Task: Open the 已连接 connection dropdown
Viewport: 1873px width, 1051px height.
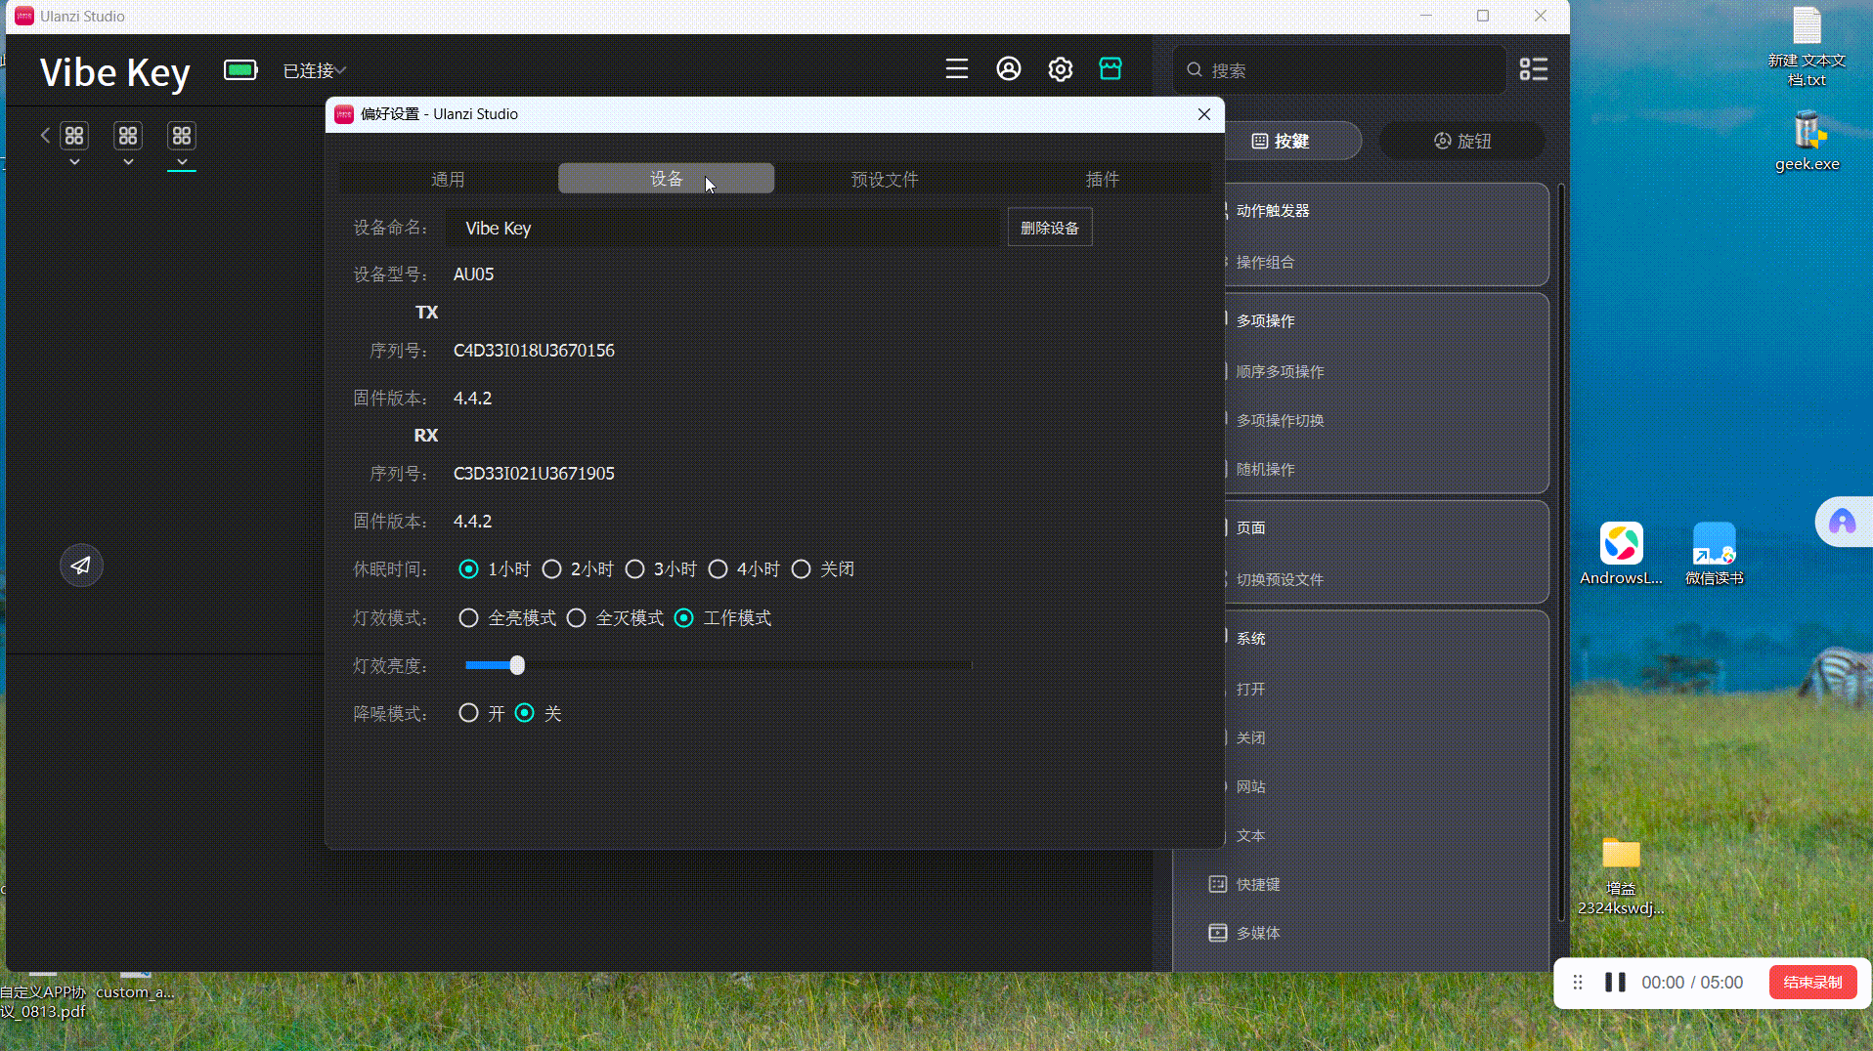Action: pos(315,70)
